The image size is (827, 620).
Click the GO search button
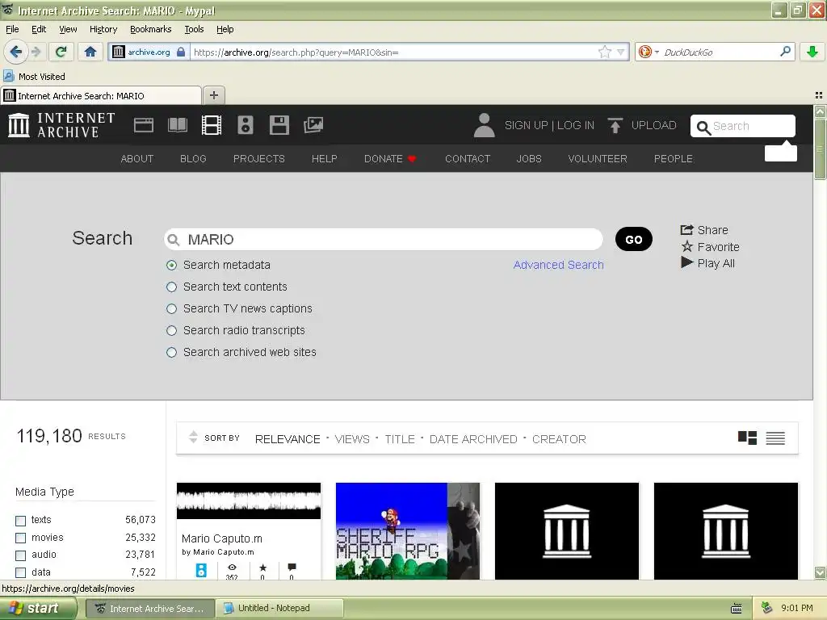(x=633, y=239)
